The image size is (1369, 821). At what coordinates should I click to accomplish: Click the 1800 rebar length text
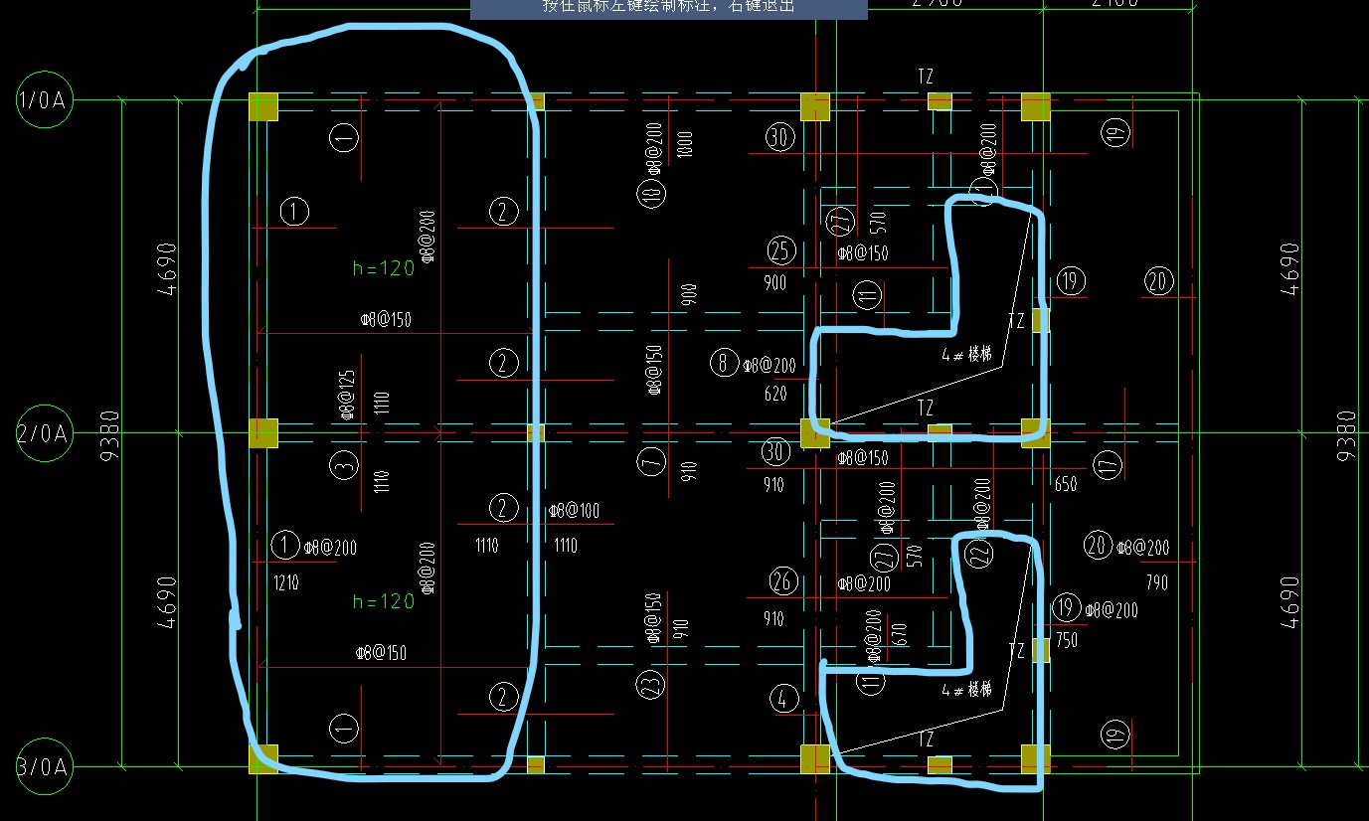point(685,143)
